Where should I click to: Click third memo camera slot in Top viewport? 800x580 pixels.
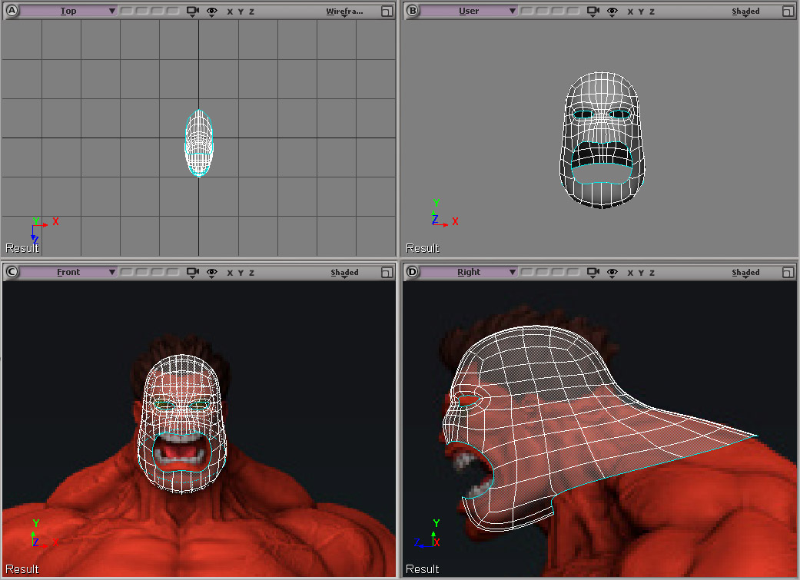pyautogui.click(x=158, y=11)
